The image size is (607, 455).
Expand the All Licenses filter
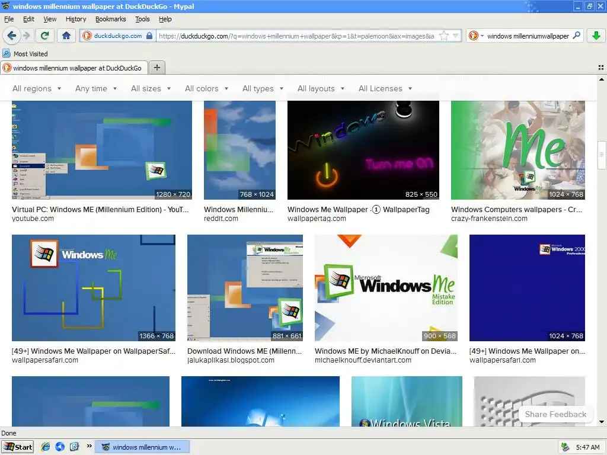point(385,89)
